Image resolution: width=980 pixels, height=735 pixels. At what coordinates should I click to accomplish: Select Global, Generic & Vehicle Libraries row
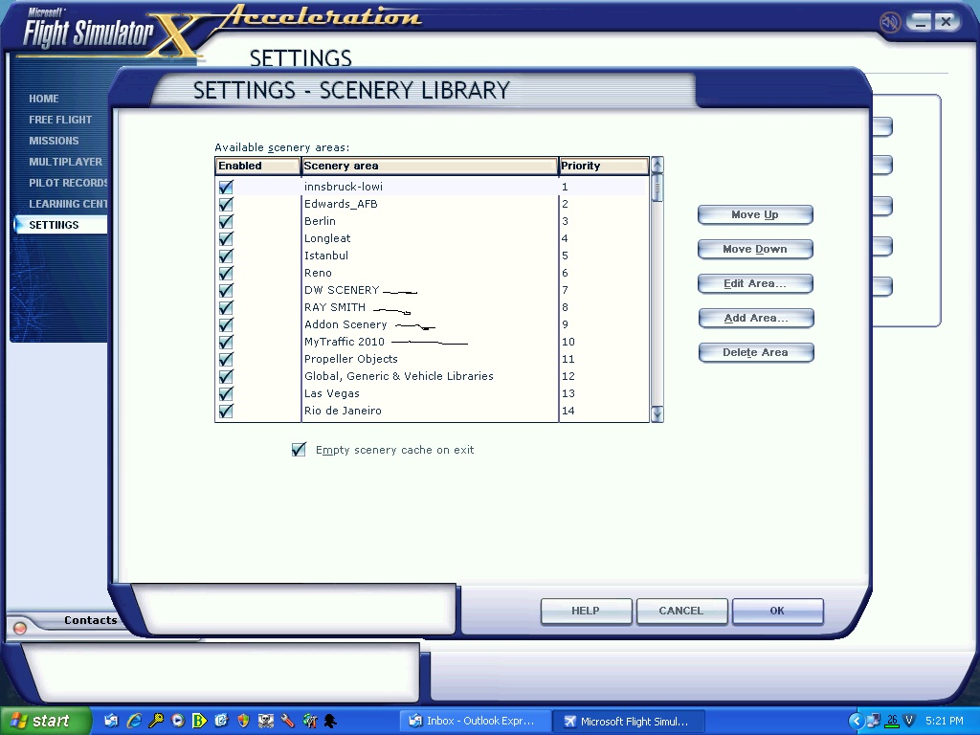[432, 376]
